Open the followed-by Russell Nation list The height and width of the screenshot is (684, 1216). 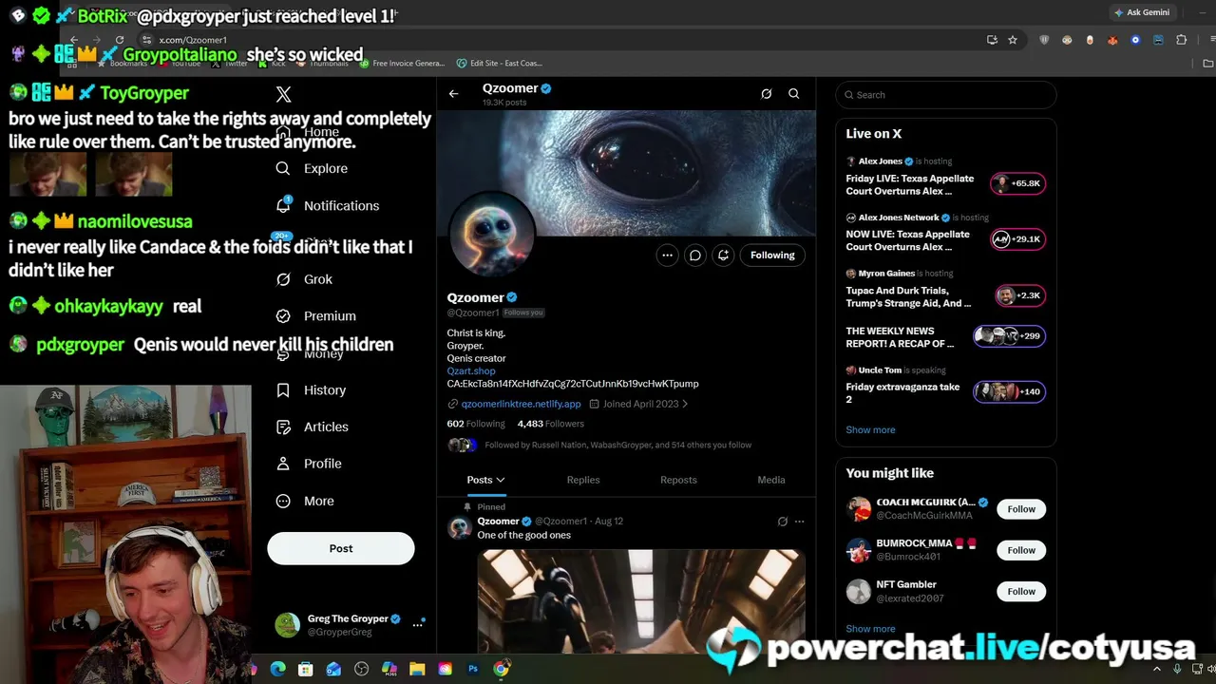click(617, 445)
